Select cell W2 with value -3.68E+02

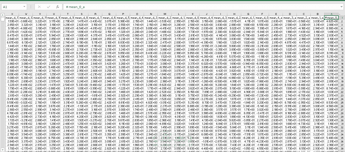[x=26, y=21]
